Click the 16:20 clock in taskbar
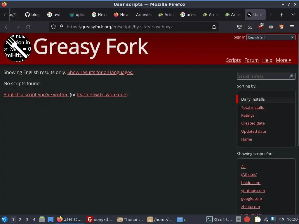Image resolution: width=299 pixels, height=224 pixels. (292, 219)
